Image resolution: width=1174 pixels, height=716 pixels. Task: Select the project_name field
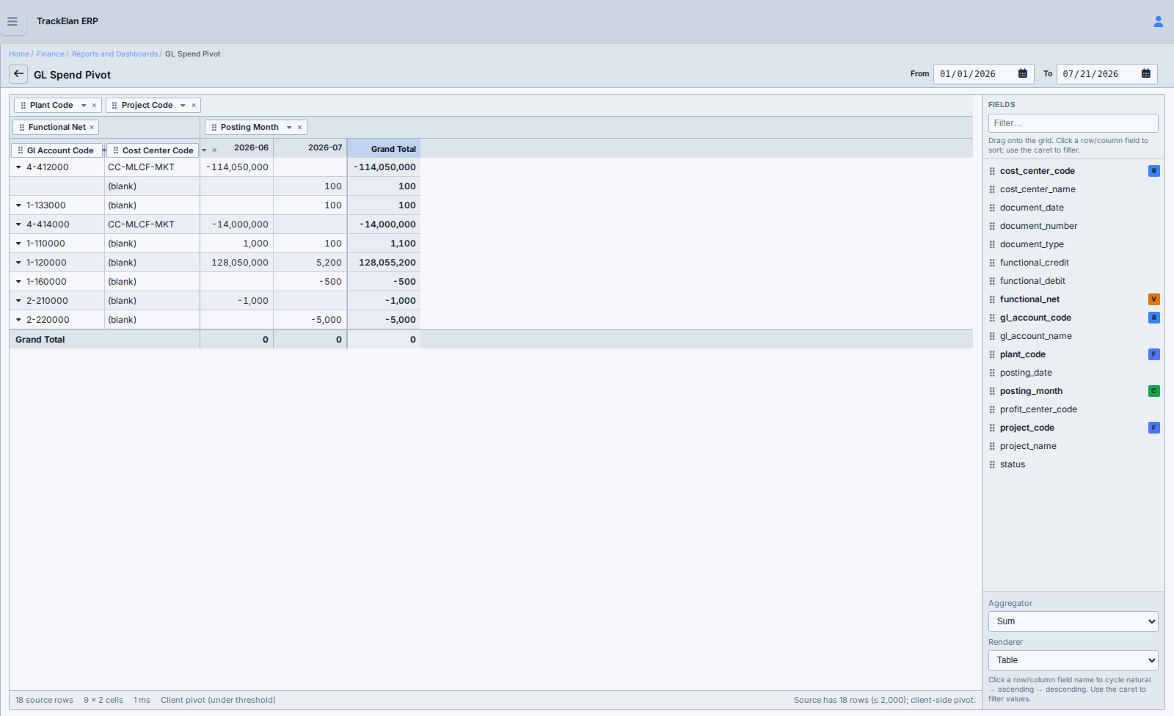(x=1028, y=446)
